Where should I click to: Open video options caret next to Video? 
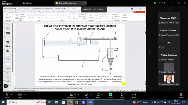tap(25, 94)
